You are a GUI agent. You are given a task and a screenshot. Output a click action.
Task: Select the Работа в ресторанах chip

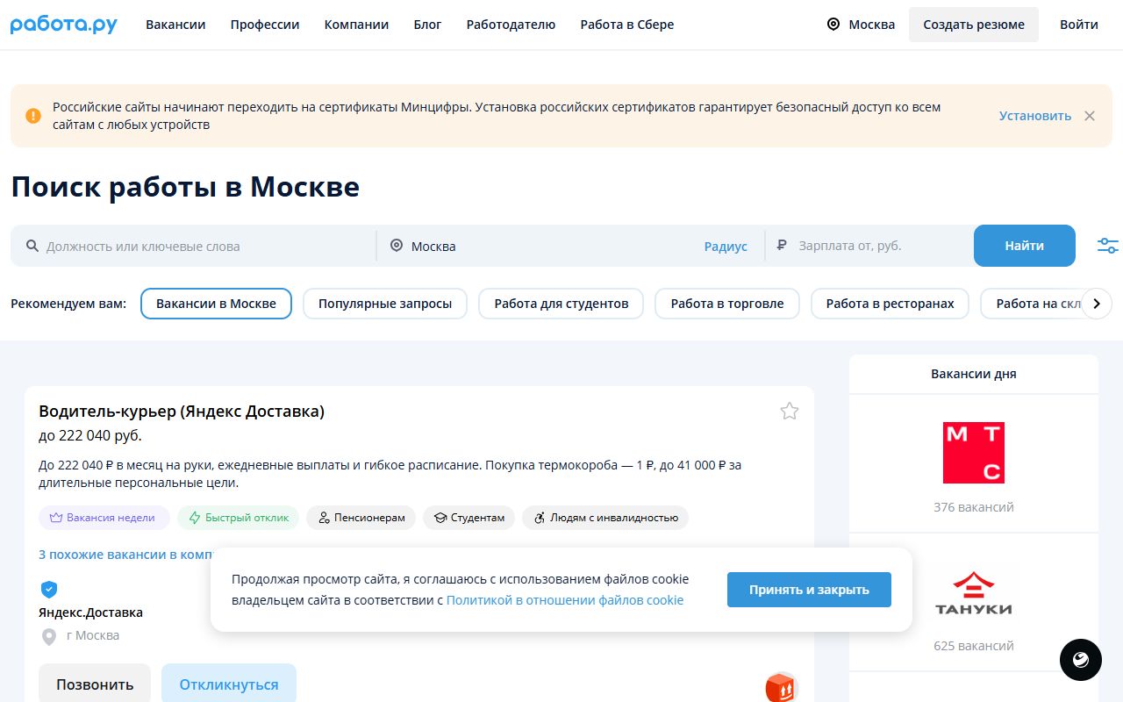pyautogui.click(x=890, y=304)
